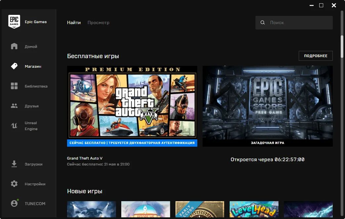
Task: Click the search magnifier icon
Action: (262, 22)
